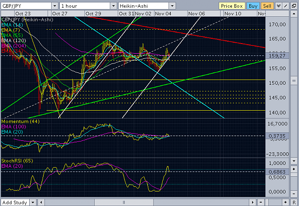Click the vertical scroll up arrow
Viewport: 299px width, 206px height.
coord(294,14)
